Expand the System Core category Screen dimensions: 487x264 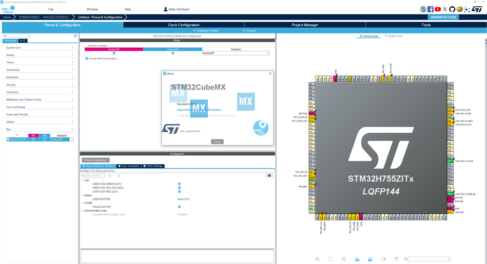[39, 48]
